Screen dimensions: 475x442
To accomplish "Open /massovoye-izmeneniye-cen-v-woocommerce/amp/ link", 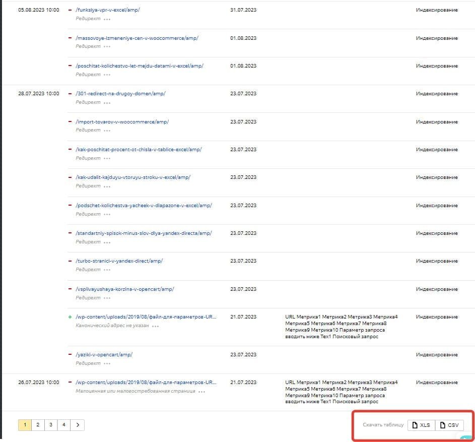I will point(137,38).
